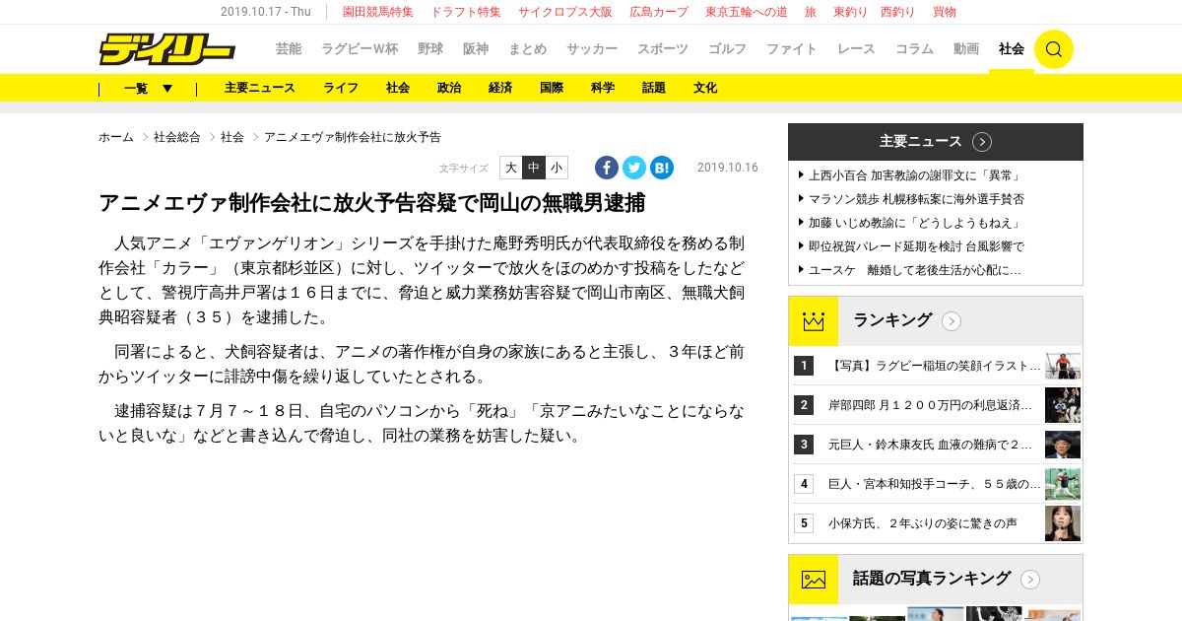1182x621 pixels.
Task: Open ドラフト特集 top link
Action: tap(466, 12)
